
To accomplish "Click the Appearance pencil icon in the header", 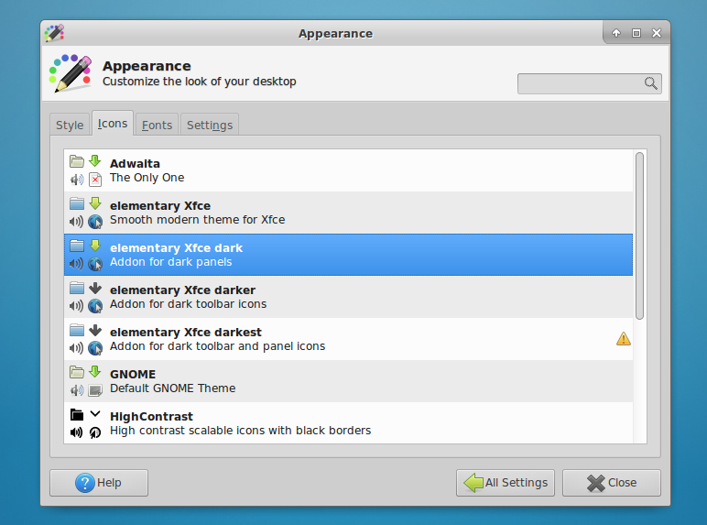I will (71, 73).
